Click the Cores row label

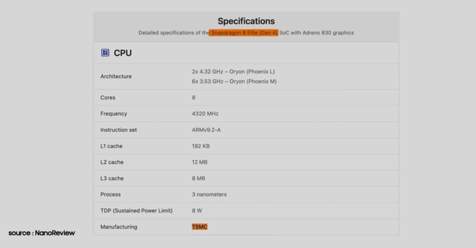pos(108,98)
